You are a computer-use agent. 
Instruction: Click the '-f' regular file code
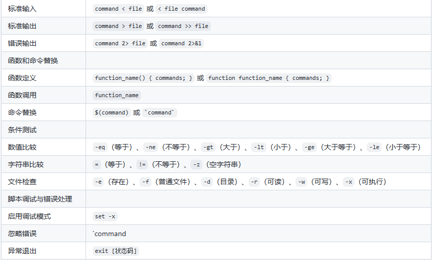(x=146, y=182)
